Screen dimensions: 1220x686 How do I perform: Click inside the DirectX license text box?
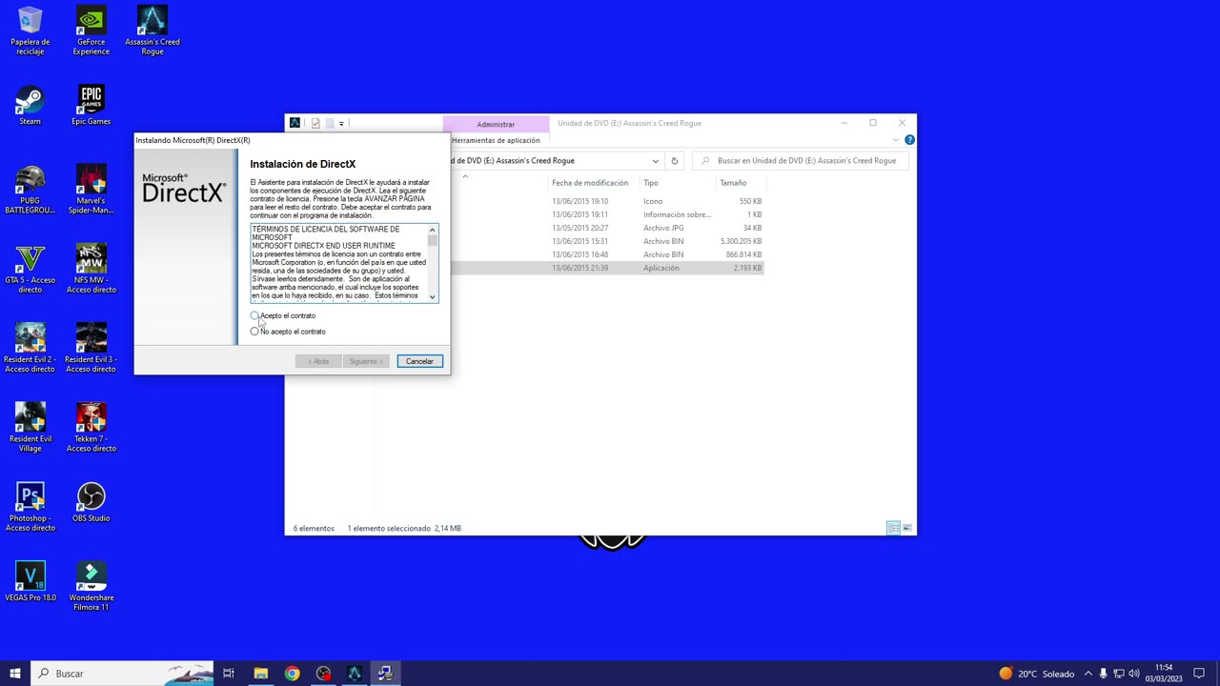(338, 263)
